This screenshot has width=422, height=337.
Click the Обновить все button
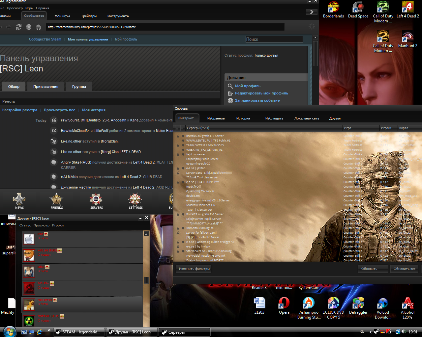pos(405,269)
